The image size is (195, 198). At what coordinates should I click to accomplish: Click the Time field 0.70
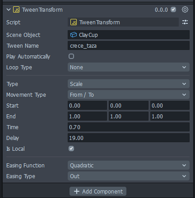129,127
